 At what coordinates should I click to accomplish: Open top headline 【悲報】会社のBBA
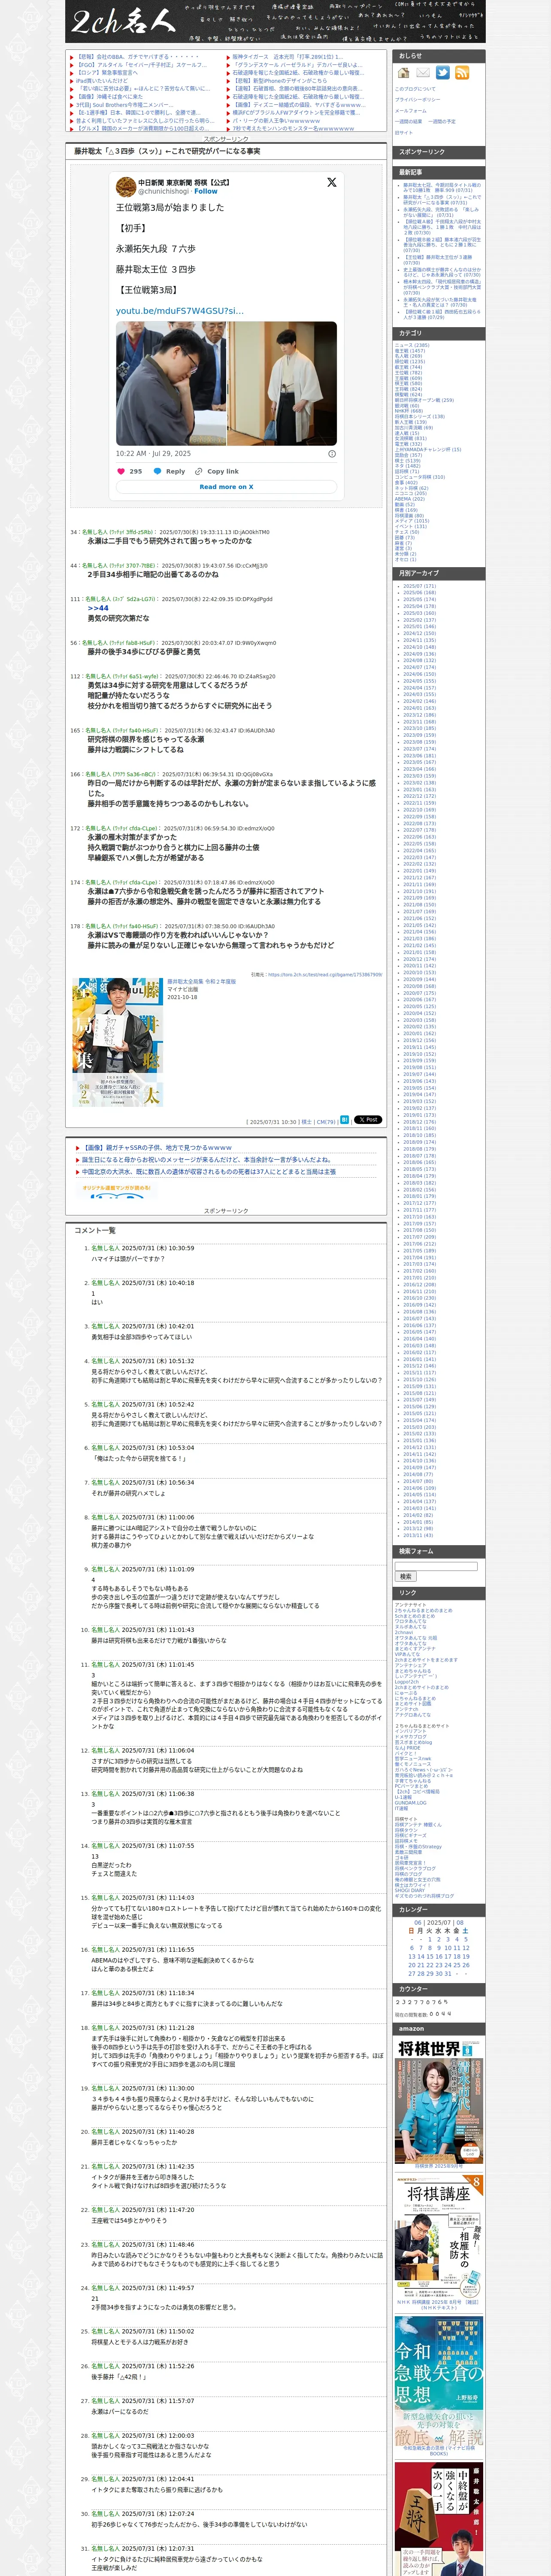[x=138, y=57]
